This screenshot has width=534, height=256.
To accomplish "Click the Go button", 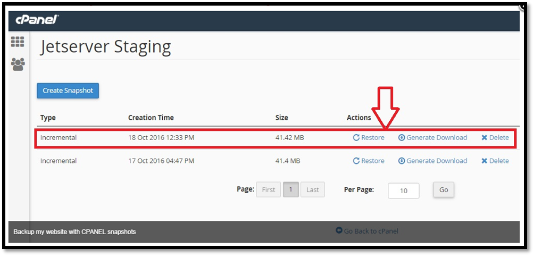I will point(444,190).
